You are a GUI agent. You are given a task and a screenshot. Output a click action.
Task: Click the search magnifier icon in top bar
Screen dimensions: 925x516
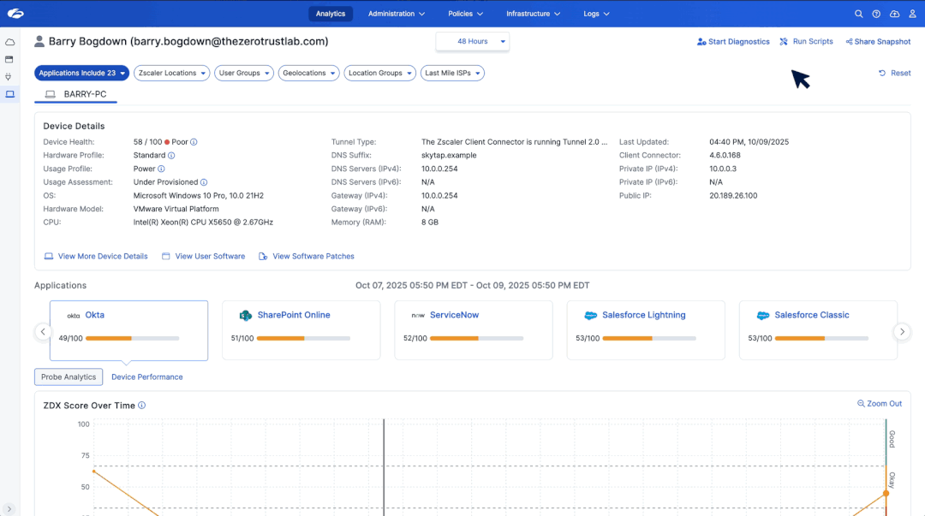tap(859, 14)
